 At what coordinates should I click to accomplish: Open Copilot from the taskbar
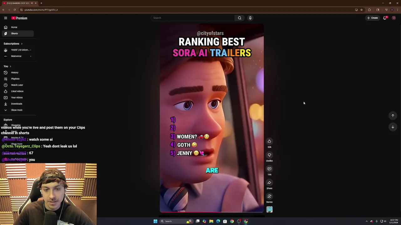pos(204,221)
